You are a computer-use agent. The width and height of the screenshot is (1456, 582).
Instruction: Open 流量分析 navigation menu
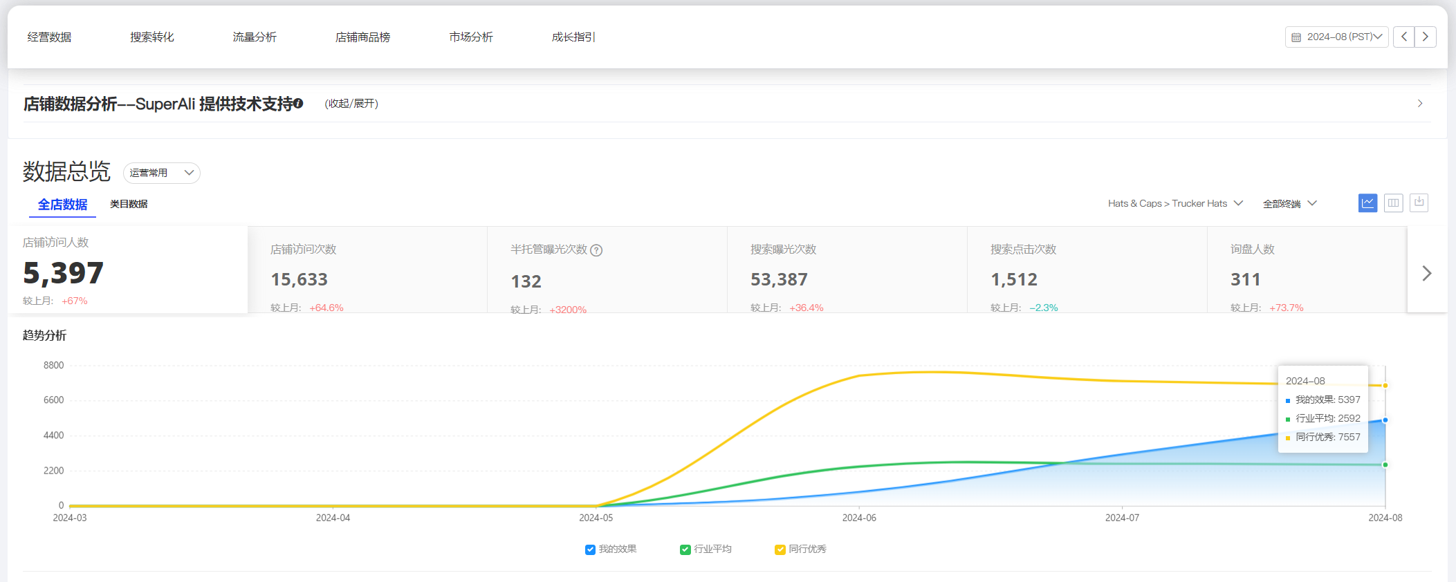click(x=255, y=37)
